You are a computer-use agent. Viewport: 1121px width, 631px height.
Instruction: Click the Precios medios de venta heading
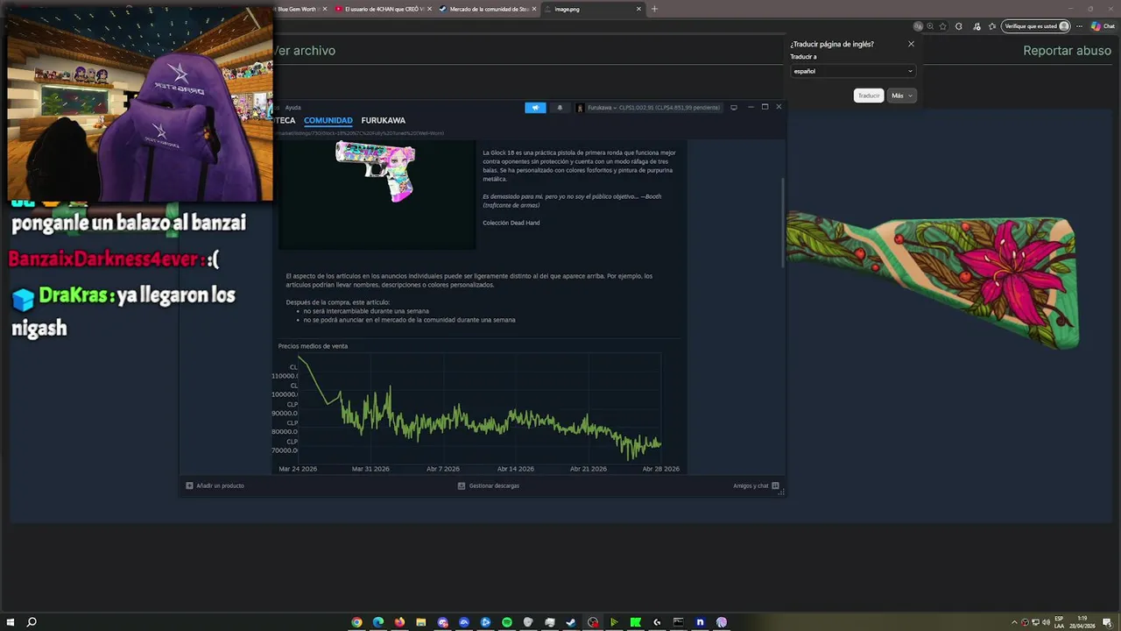313,346
